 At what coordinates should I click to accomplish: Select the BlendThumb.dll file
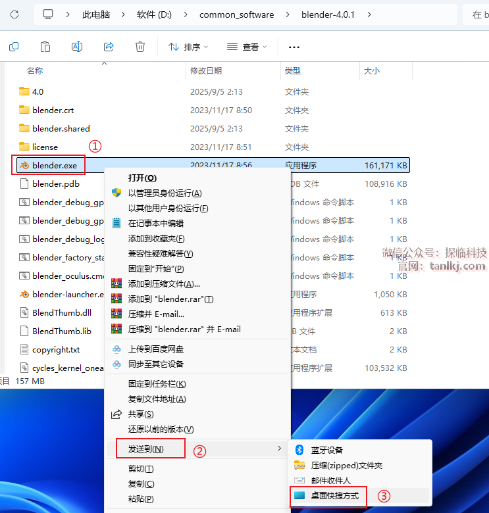(x=55, y=313)
